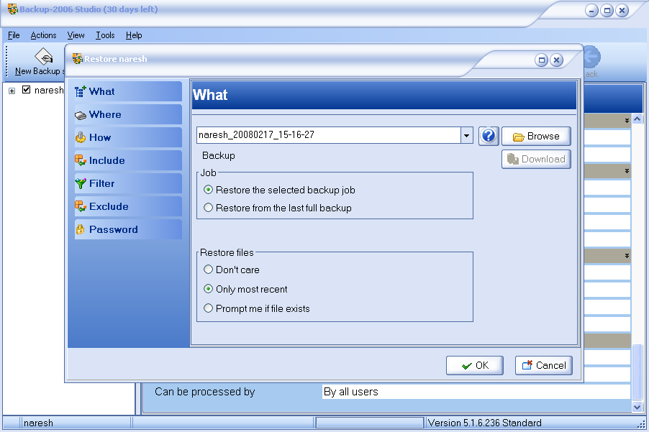Click the Cancel button
This screenshot has height=432, width=649.
544,365
